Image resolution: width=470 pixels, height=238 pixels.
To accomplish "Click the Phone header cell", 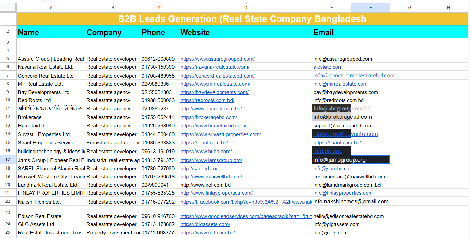I will (160, 32).
